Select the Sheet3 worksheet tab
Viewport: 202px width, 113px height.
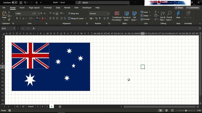point(31,107)
